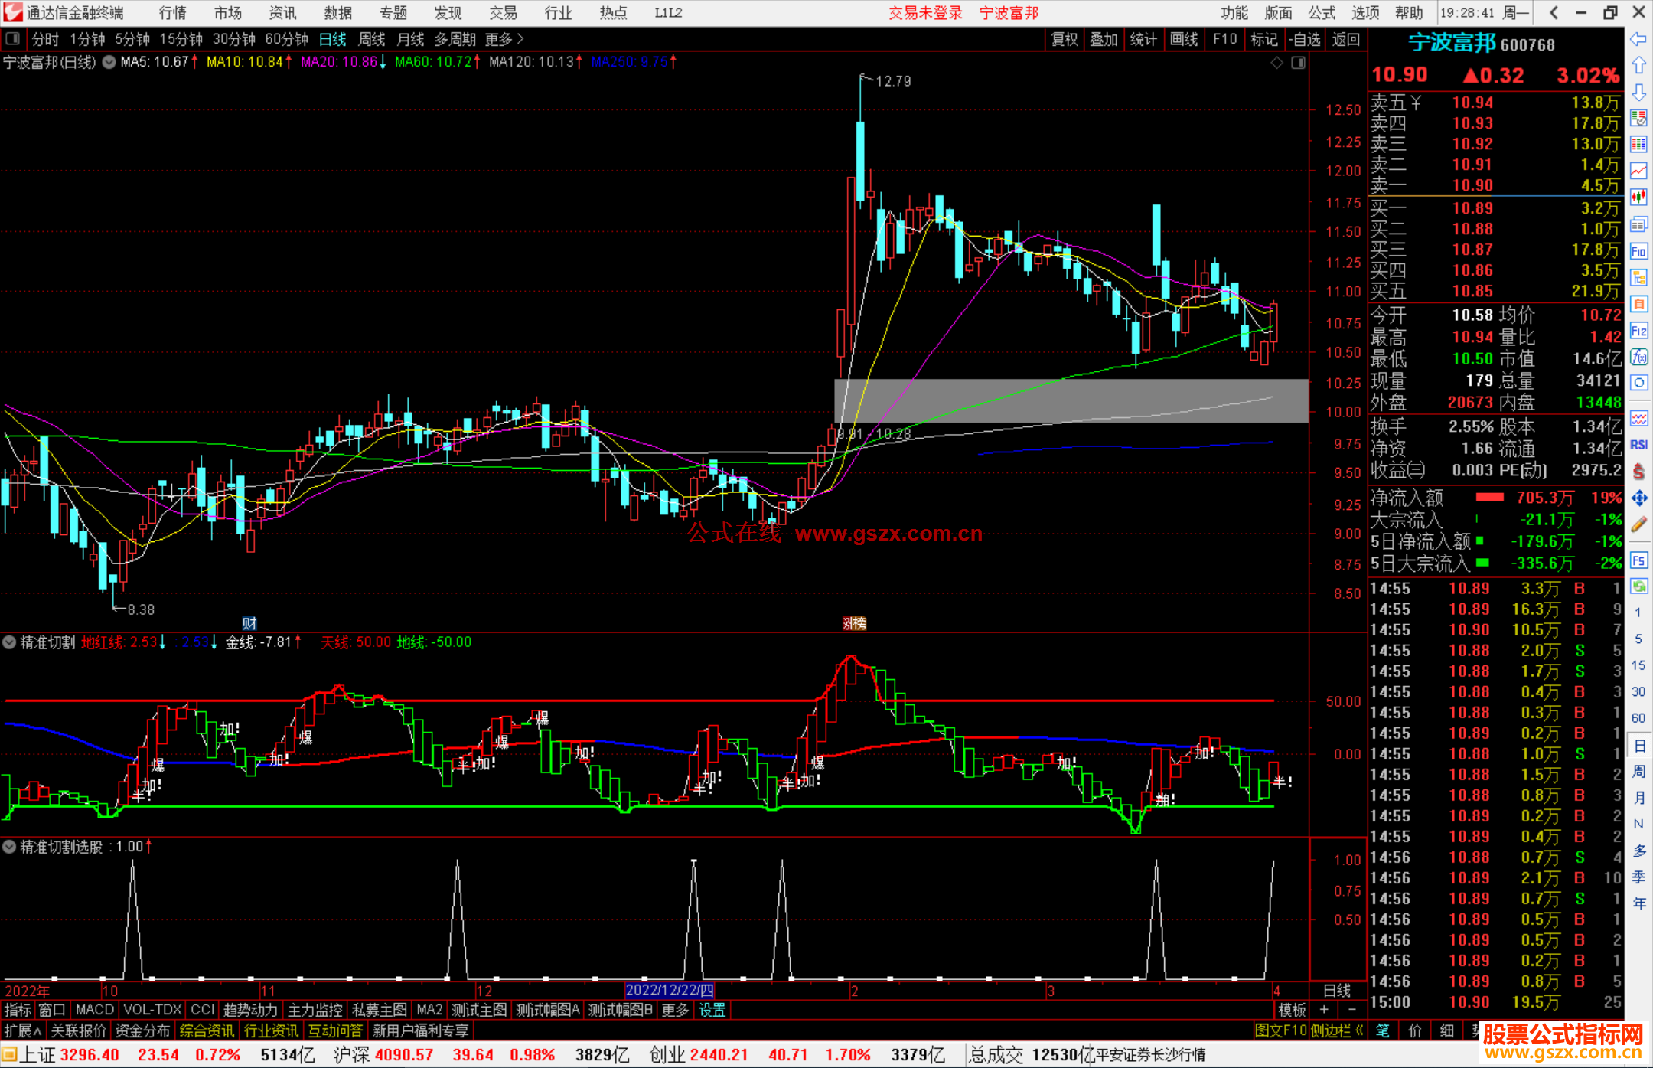Open the 模板 template menu
The height and width of the screenshot is (1068, 1653).
[1293, 1010]
